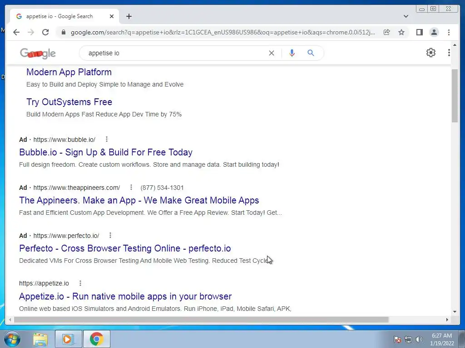The height and width of the screenshot is (348, 465).
Task: Click the https://appetize.io URL text
Action: 44,283
